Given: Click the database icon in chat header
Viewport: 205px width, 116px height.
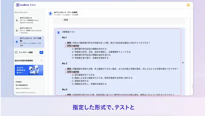Looking at the screenshot, I should (x=50, y=13).
